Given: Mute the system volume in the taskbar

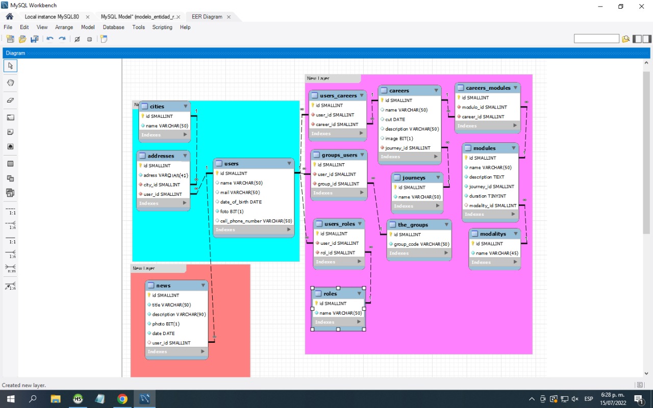Looking at the screenshot, I should (x=574, y=399).
